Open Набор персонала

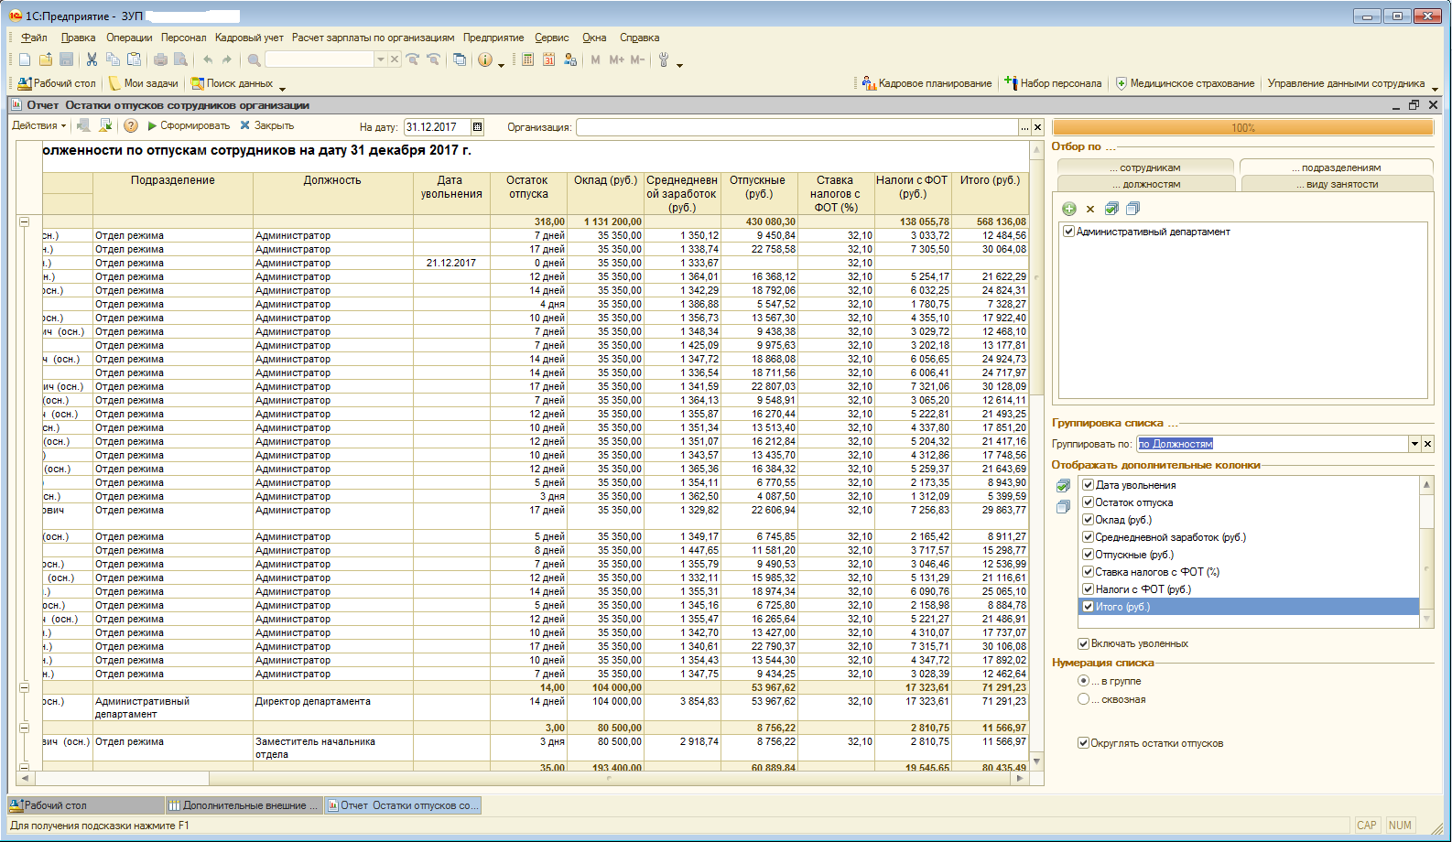point(1053,83)
